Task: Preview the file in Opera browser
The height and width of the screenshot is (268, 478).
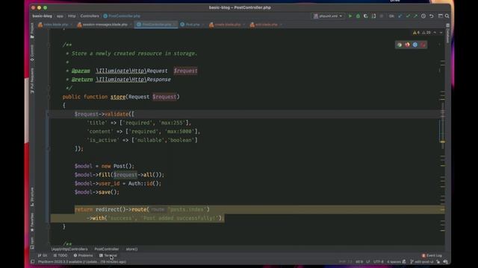Action: pyautogui.click(x=423, y=45)
